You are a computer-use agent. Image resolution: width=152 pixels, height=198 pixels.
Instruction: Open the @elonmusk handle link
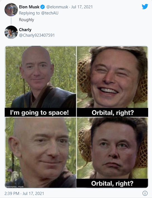tap(57, 7)
